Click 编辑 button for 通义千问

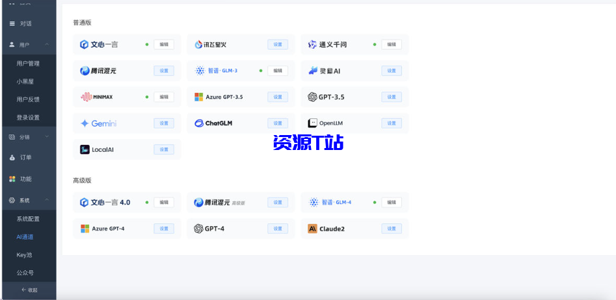392,45
